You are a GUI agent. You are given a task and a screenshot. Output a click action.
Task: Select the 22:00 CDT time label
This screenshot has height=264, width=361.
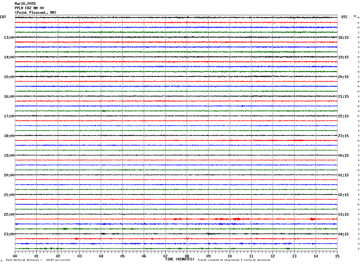[9, 215]
